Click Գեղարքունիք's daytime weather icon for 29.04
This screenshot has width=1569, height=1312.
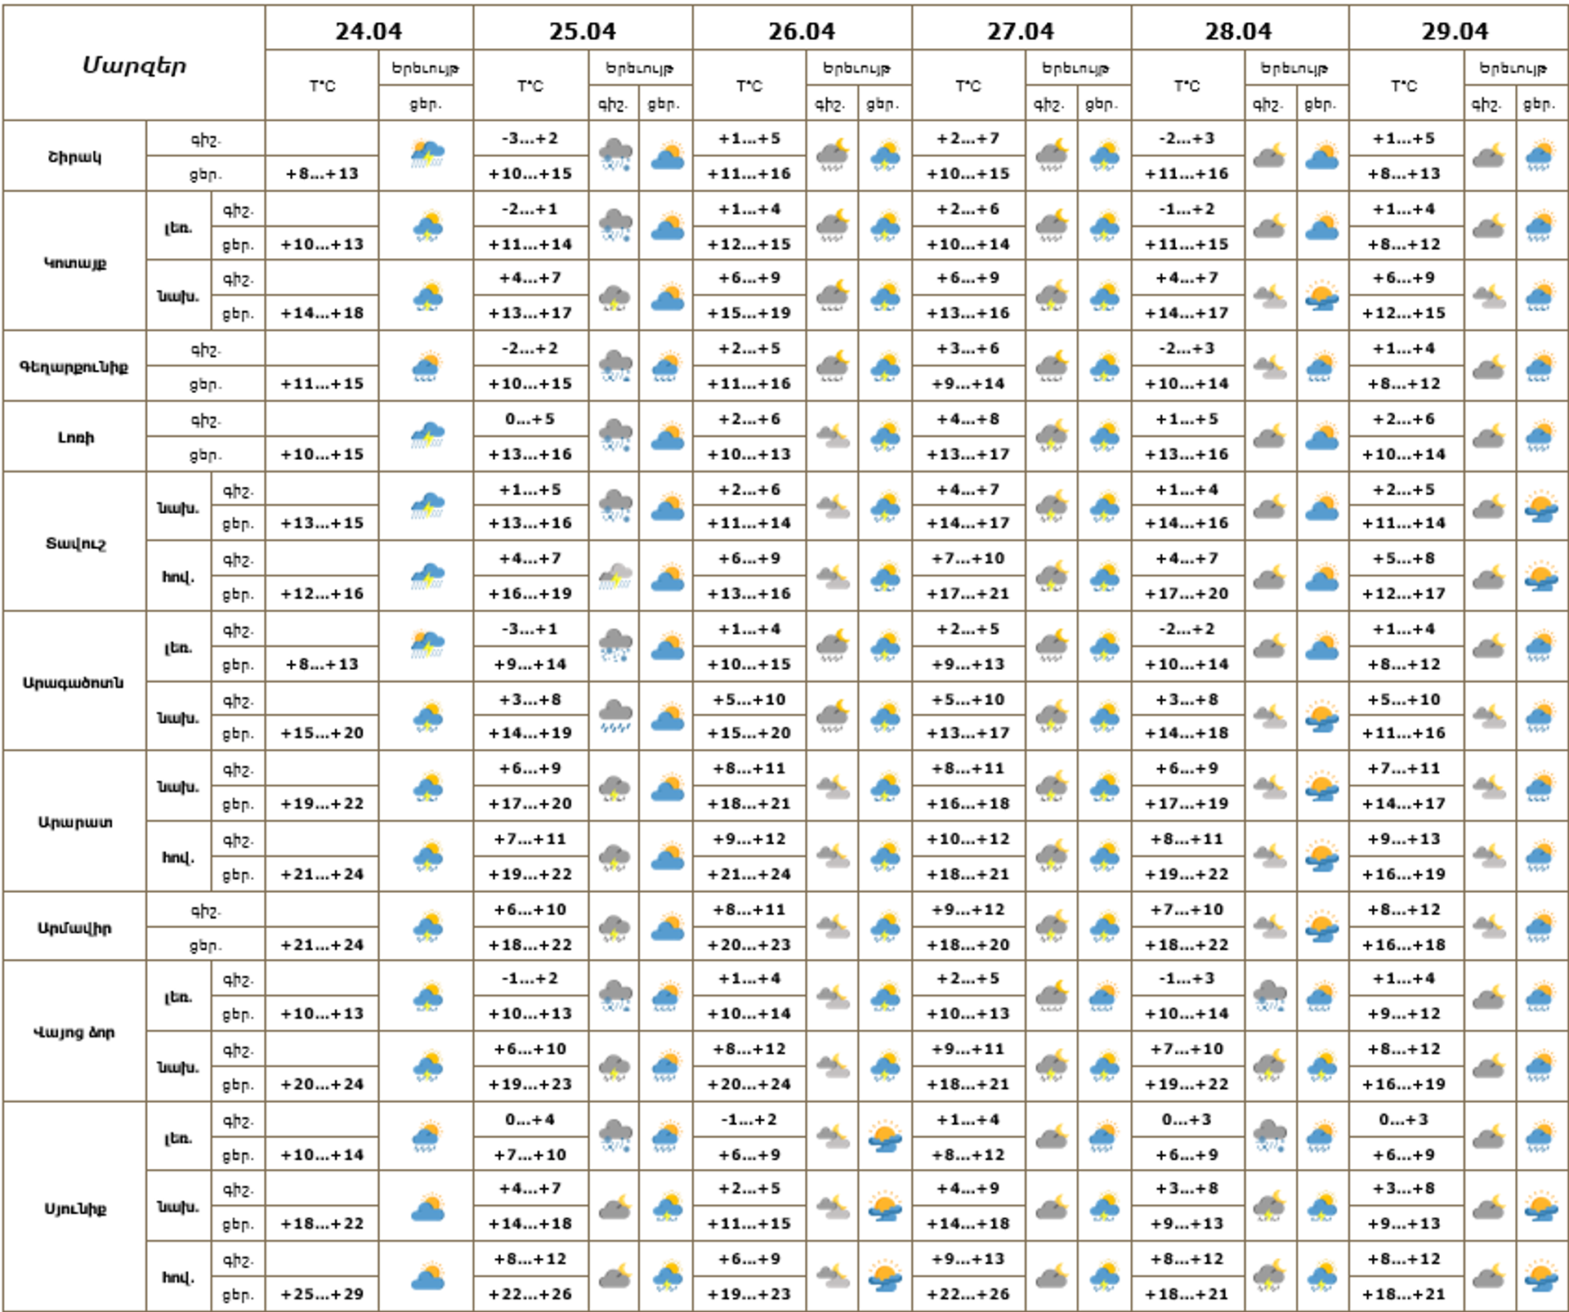pyautogui.click(x=1540, y=366)
